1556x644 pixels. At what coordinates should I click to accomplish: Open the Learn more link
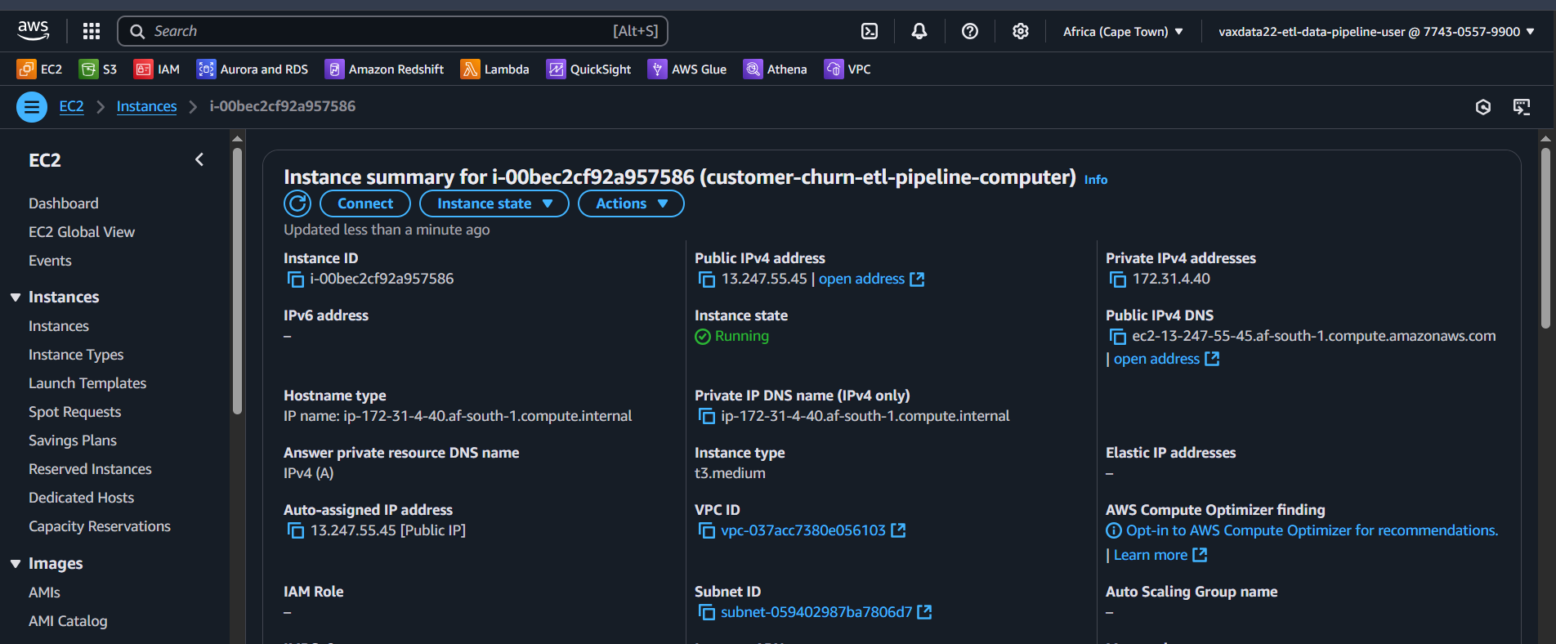1160,555
